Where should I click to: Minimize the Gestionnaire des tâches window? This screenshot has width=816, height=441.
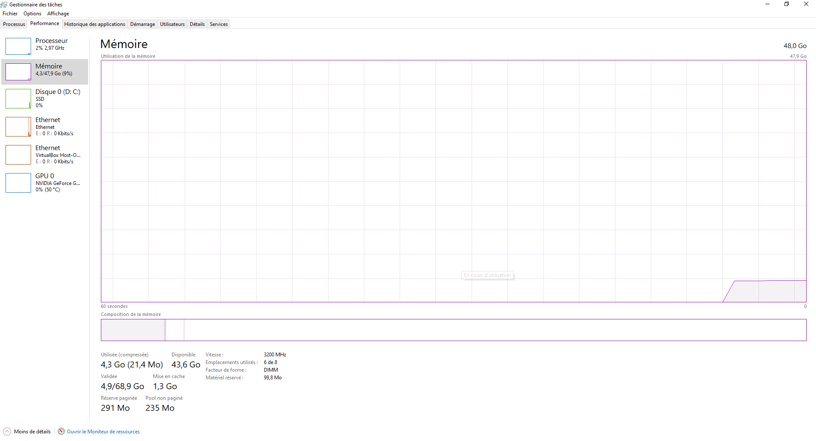[x=767, y=4]
